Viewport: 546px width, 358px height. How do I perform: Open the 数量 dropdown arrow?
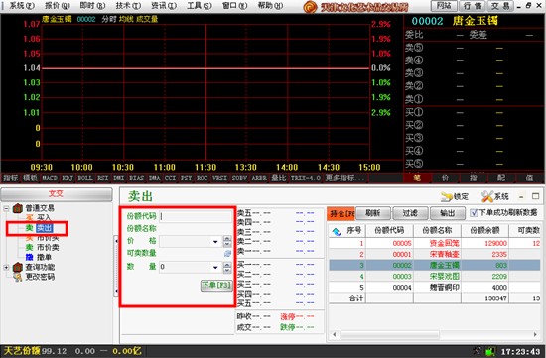tap(215, 267)
